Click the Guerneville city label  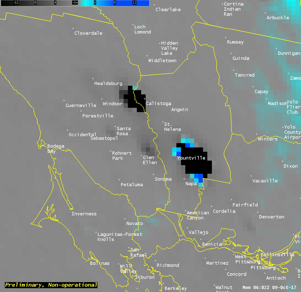[81, 105]
